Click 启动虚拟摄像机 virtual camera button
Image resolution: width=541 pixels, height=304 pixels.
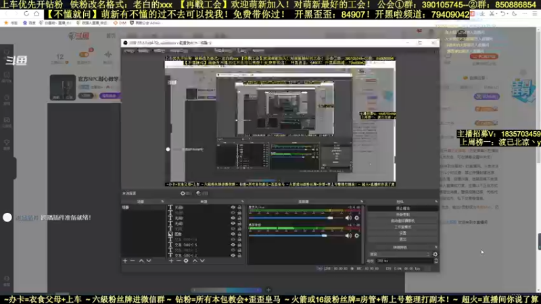(402, 221)
